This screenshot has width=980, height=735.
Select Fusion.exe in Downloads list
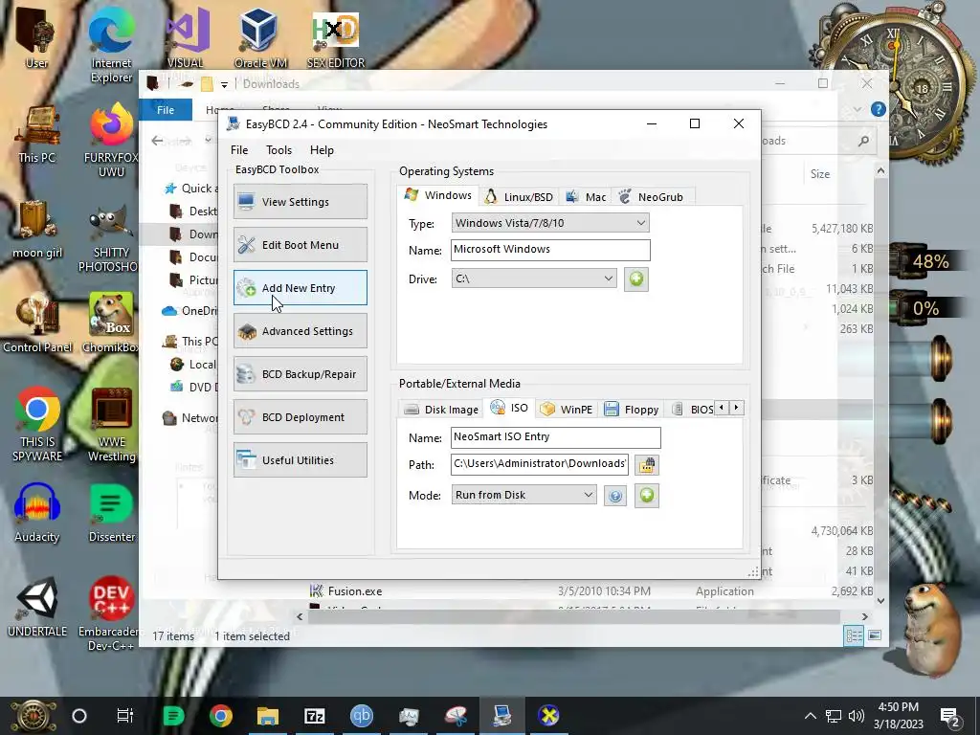pos(354,590)
